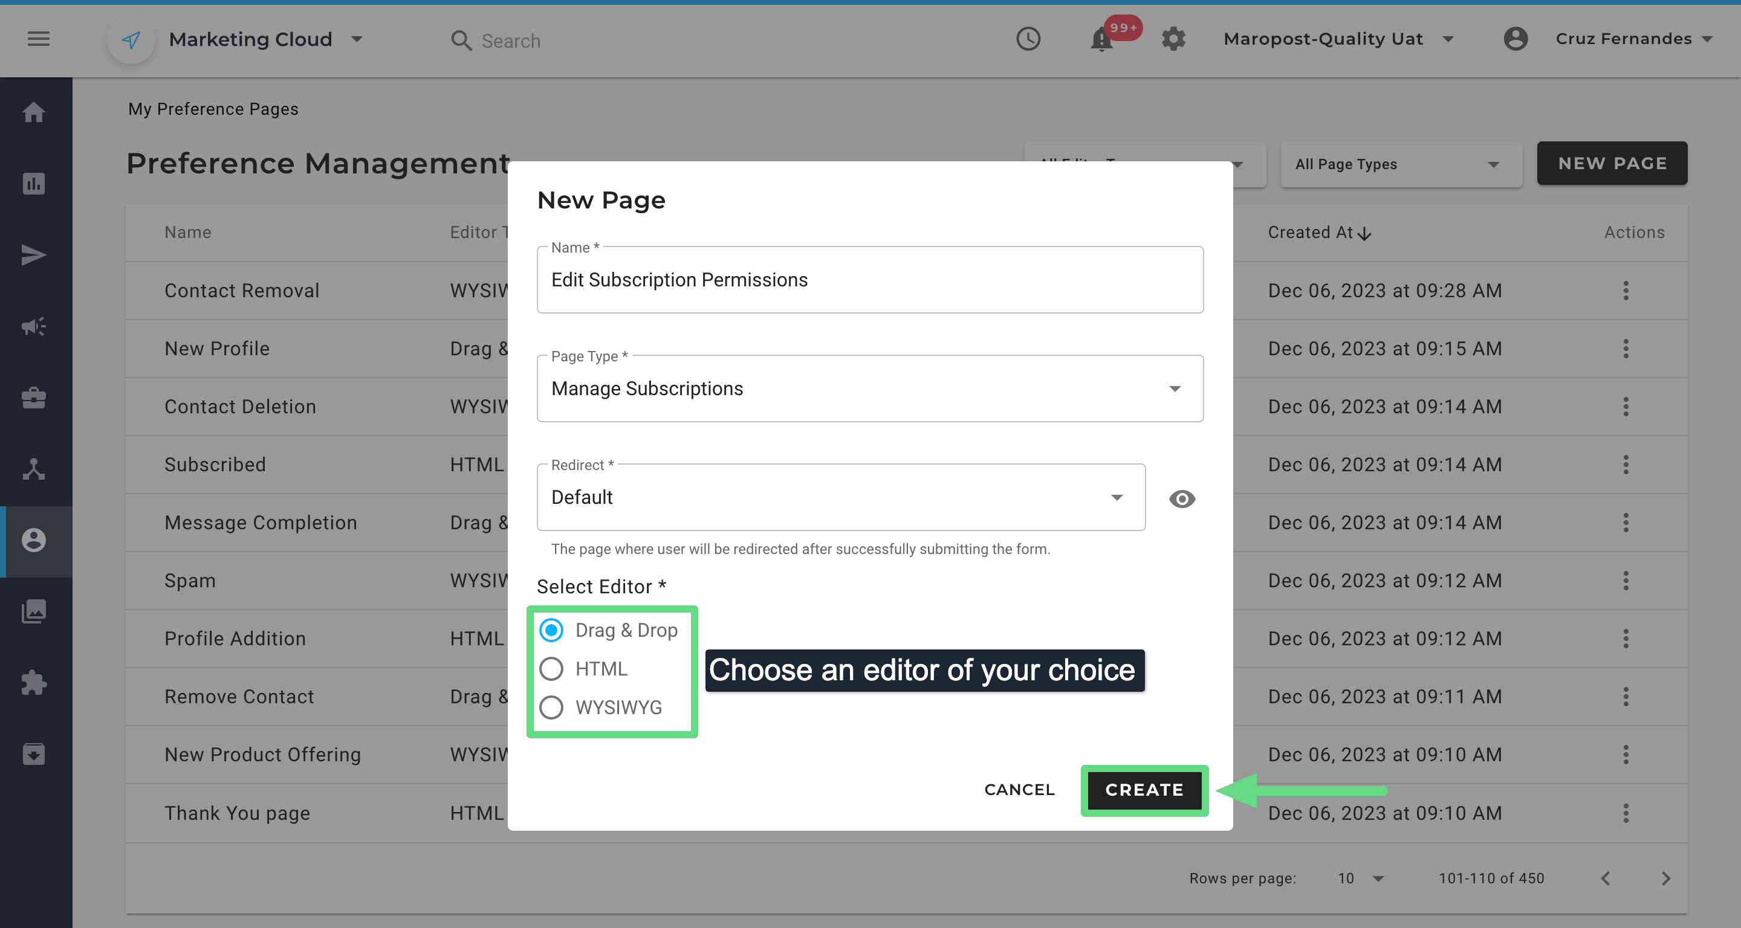Click the megaphone sidebar icon
1741x928 pixels.
(x=34, y=327)
